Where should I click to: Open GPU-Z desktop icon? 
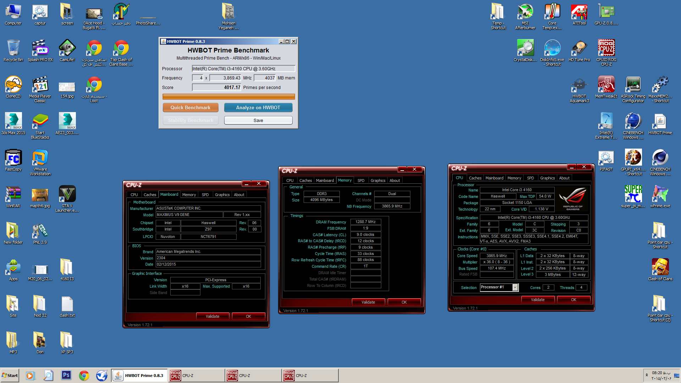tap(606, 14)
